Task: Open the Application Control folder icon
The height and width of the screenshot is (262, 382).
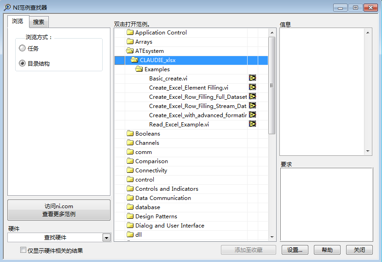Action: click(130, 32)
